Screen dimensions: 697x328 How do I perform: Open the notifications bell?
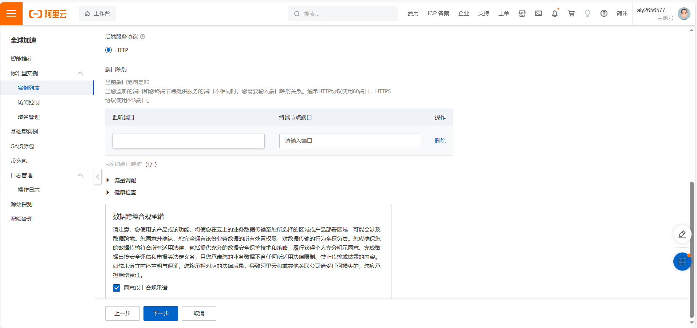coord(555,13)
